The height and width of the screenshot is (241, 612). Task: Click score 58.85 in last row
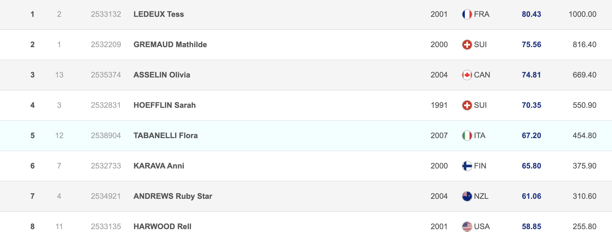coord(531,227)
